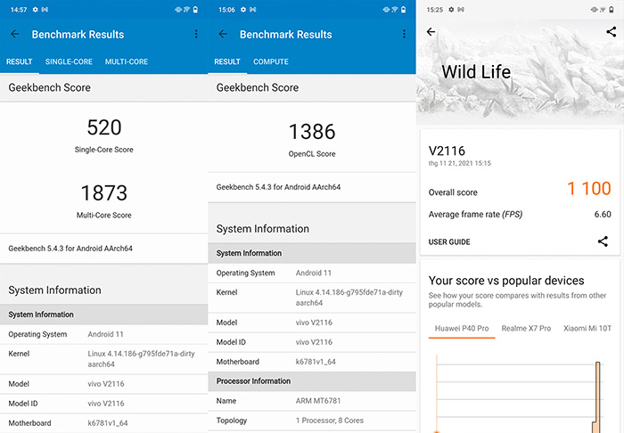This screenshot has height=433, width=624.
Task: Select RESULT tab on OpenCL benchmark screen
Action: [227, 61]
